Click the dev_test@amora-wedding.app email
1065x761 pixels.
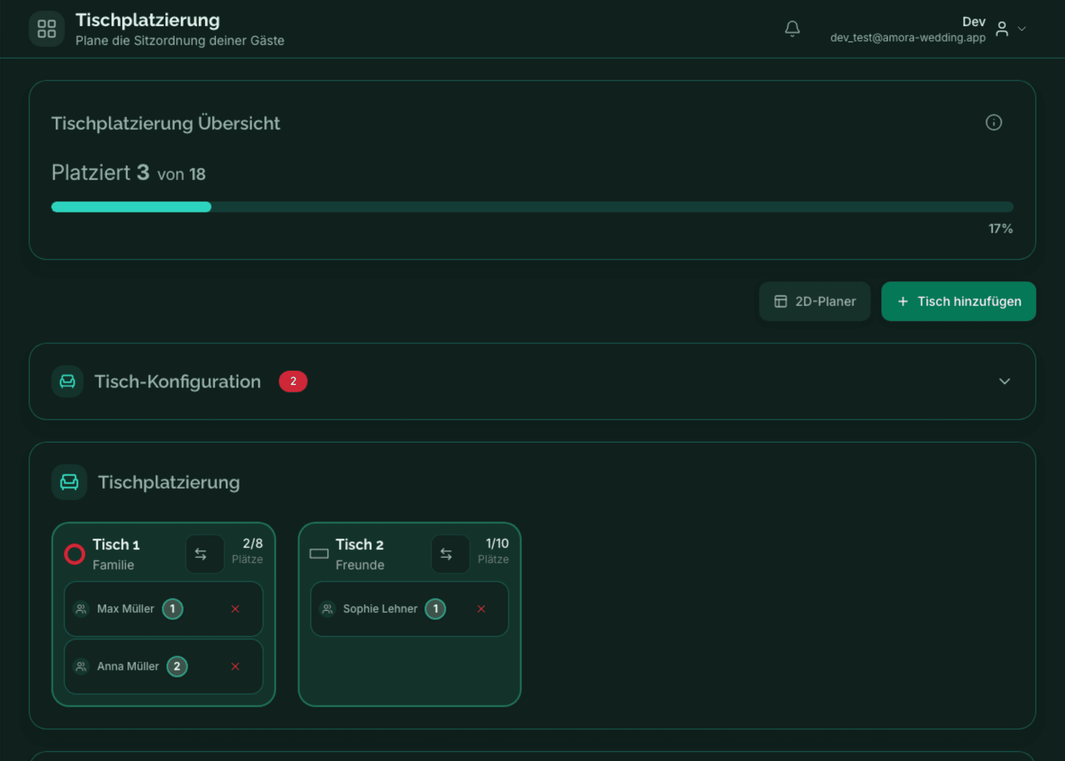(908, 37)
